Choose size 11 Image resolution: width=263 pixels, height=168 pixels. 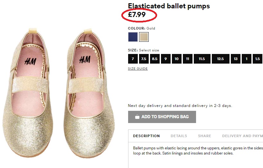tap(187, 59)
